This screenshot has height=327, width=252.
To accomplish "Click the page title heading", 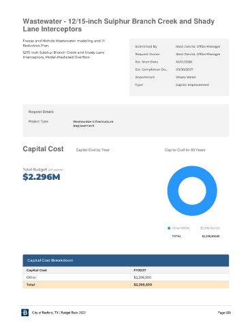I will tap(119, 25).
